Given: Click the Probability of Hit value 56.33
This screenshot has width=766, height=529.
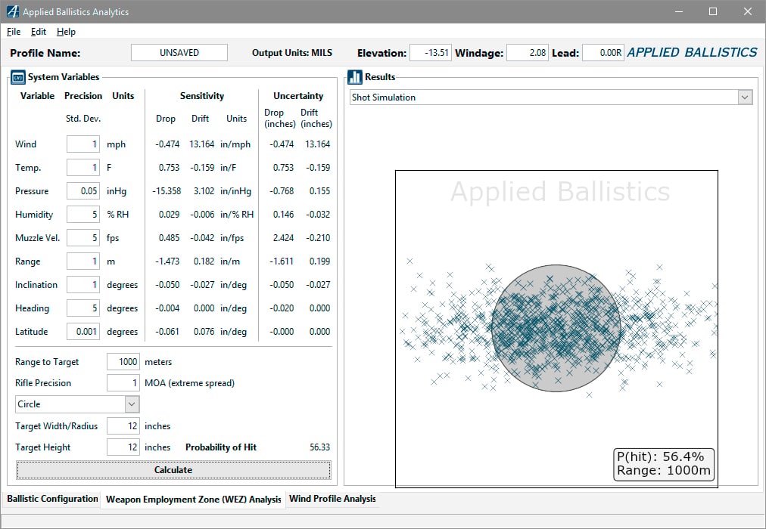Looking at the screenshot, I should click(x=319, y=447).
